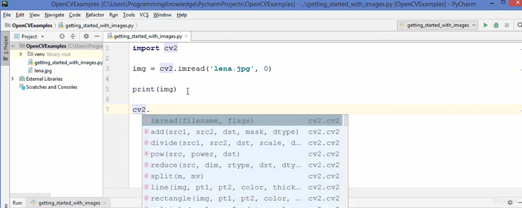The height and width of the screenshot is (208, 522).
Task: Expand the venv library root folder
Action: pyautogui.click(x=21, y=54)
